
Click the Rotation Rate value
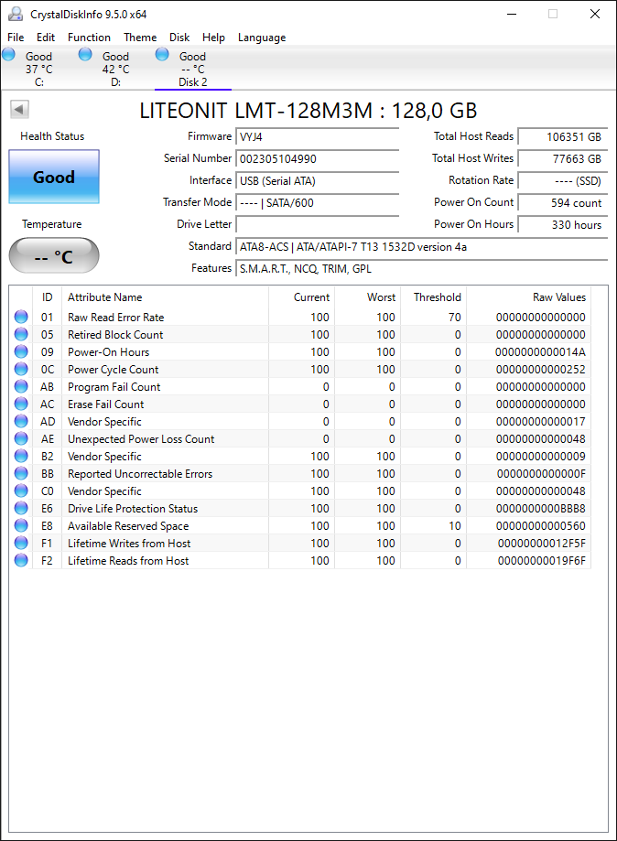[x=563, y=181]
